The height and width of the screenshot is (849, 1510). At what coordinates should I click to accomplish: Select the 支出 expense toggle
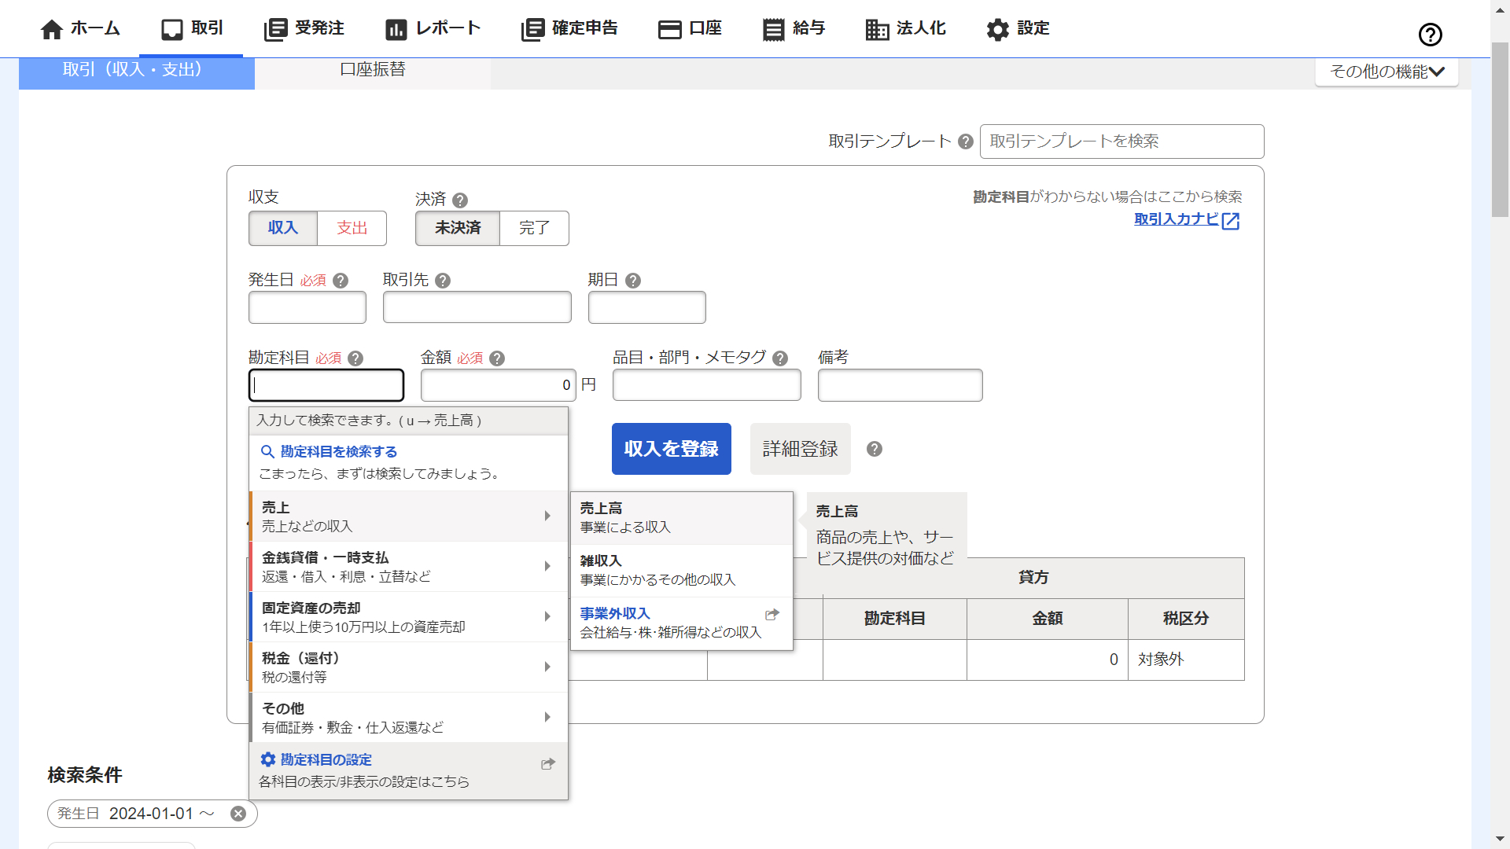point(352,228)
